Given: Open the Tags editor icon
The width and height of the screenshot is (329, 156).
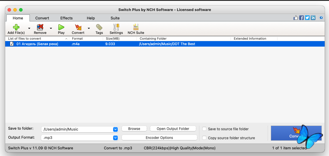Looking at the screenshot, I should click(x=99, y=27).
